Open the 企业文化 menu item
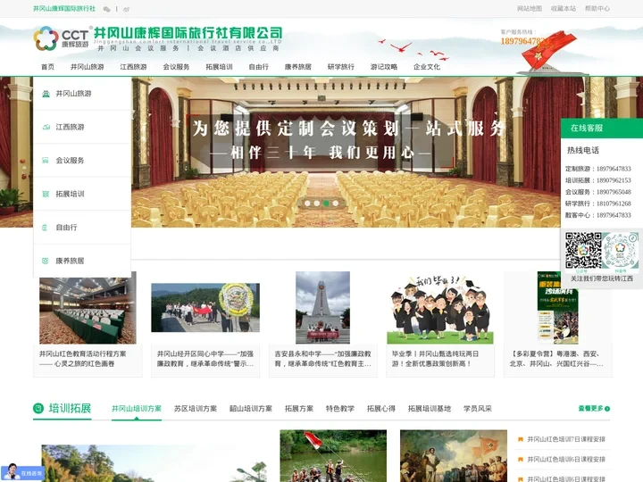Image resolution: width=643 pixels, height=482 pixels. 427,67
